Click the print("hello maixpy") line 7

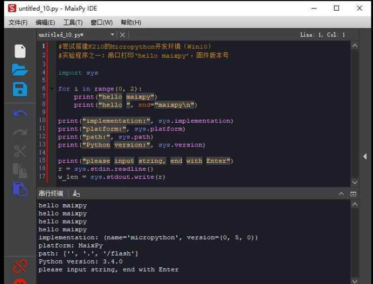point(115,97)
